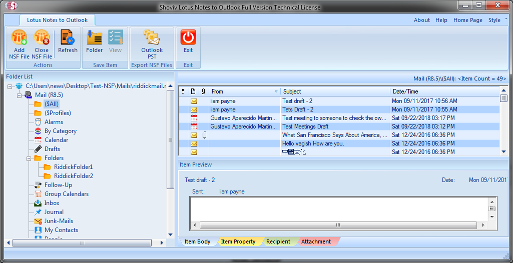Collapse the riddickmail NSF file root node
Viewport: 513px width, 263px height.
(10, 86)
